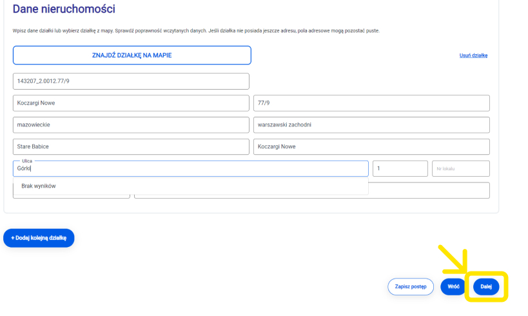
Task: Select Brak wyników in the street dropdown
Action: [39, 186]
